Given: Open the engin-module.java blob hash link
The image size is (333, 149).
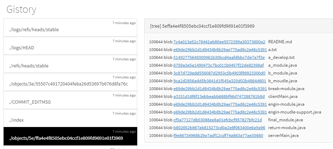Looking at the screenshot, I should (x=220, y=104).
